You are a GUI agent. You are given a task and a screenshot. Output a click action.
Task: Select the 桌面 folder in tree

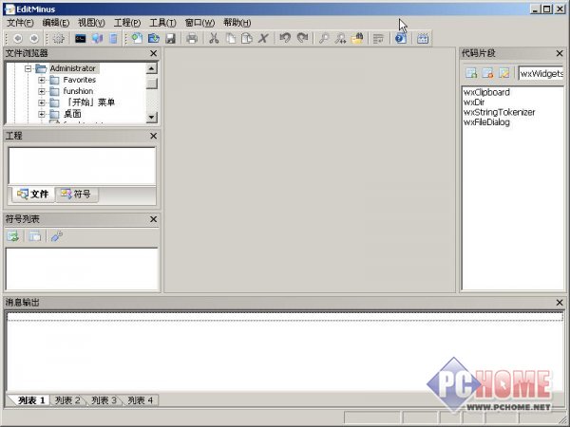pos(72,114)
